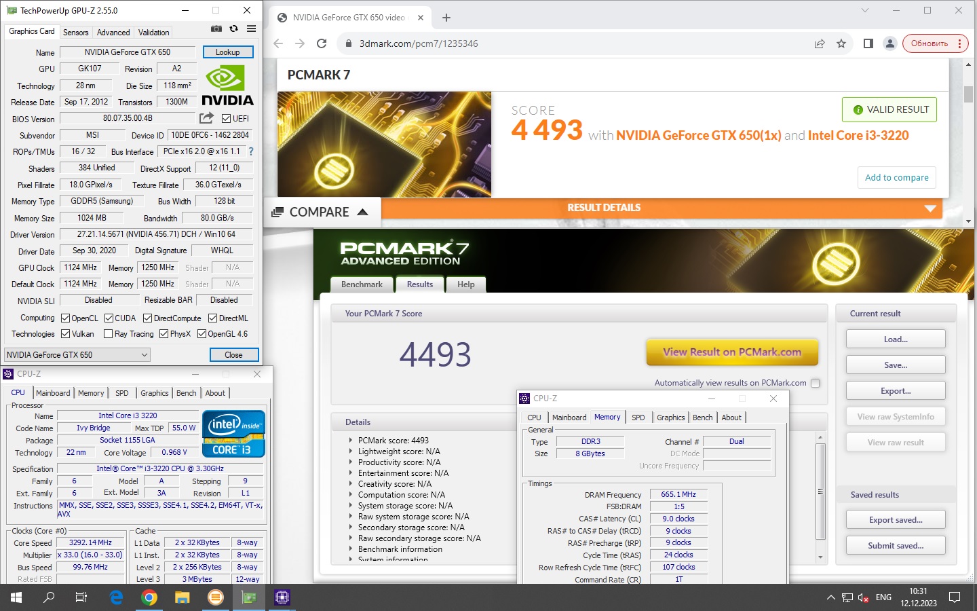Open Chrome tab search chevron

[864, 10]
